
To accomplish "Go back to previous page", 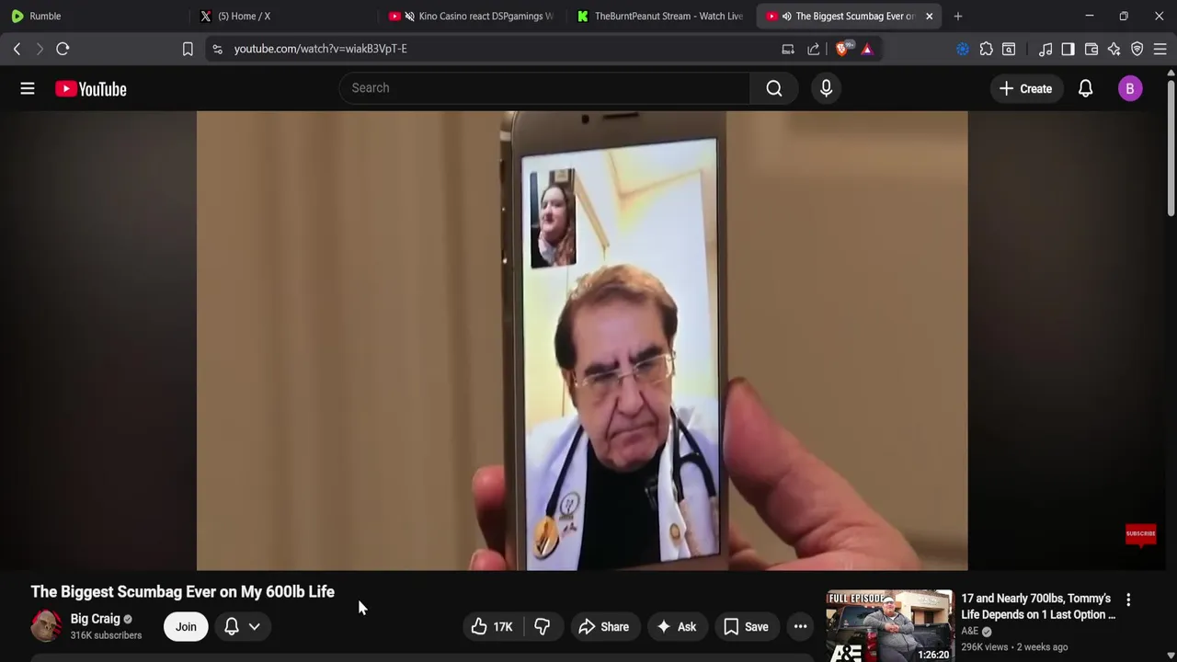I will [x=17, y=49].
